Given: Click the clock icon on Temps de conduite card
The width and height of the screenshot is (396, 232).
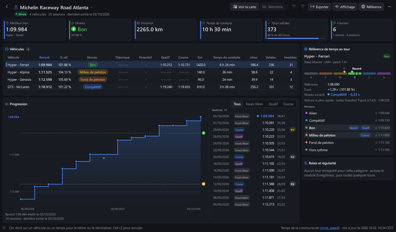Looking at the screenshot, I should 204,23.
